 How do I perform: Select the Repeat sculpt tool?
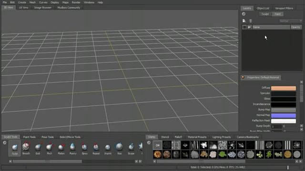(x=96, y=148)
